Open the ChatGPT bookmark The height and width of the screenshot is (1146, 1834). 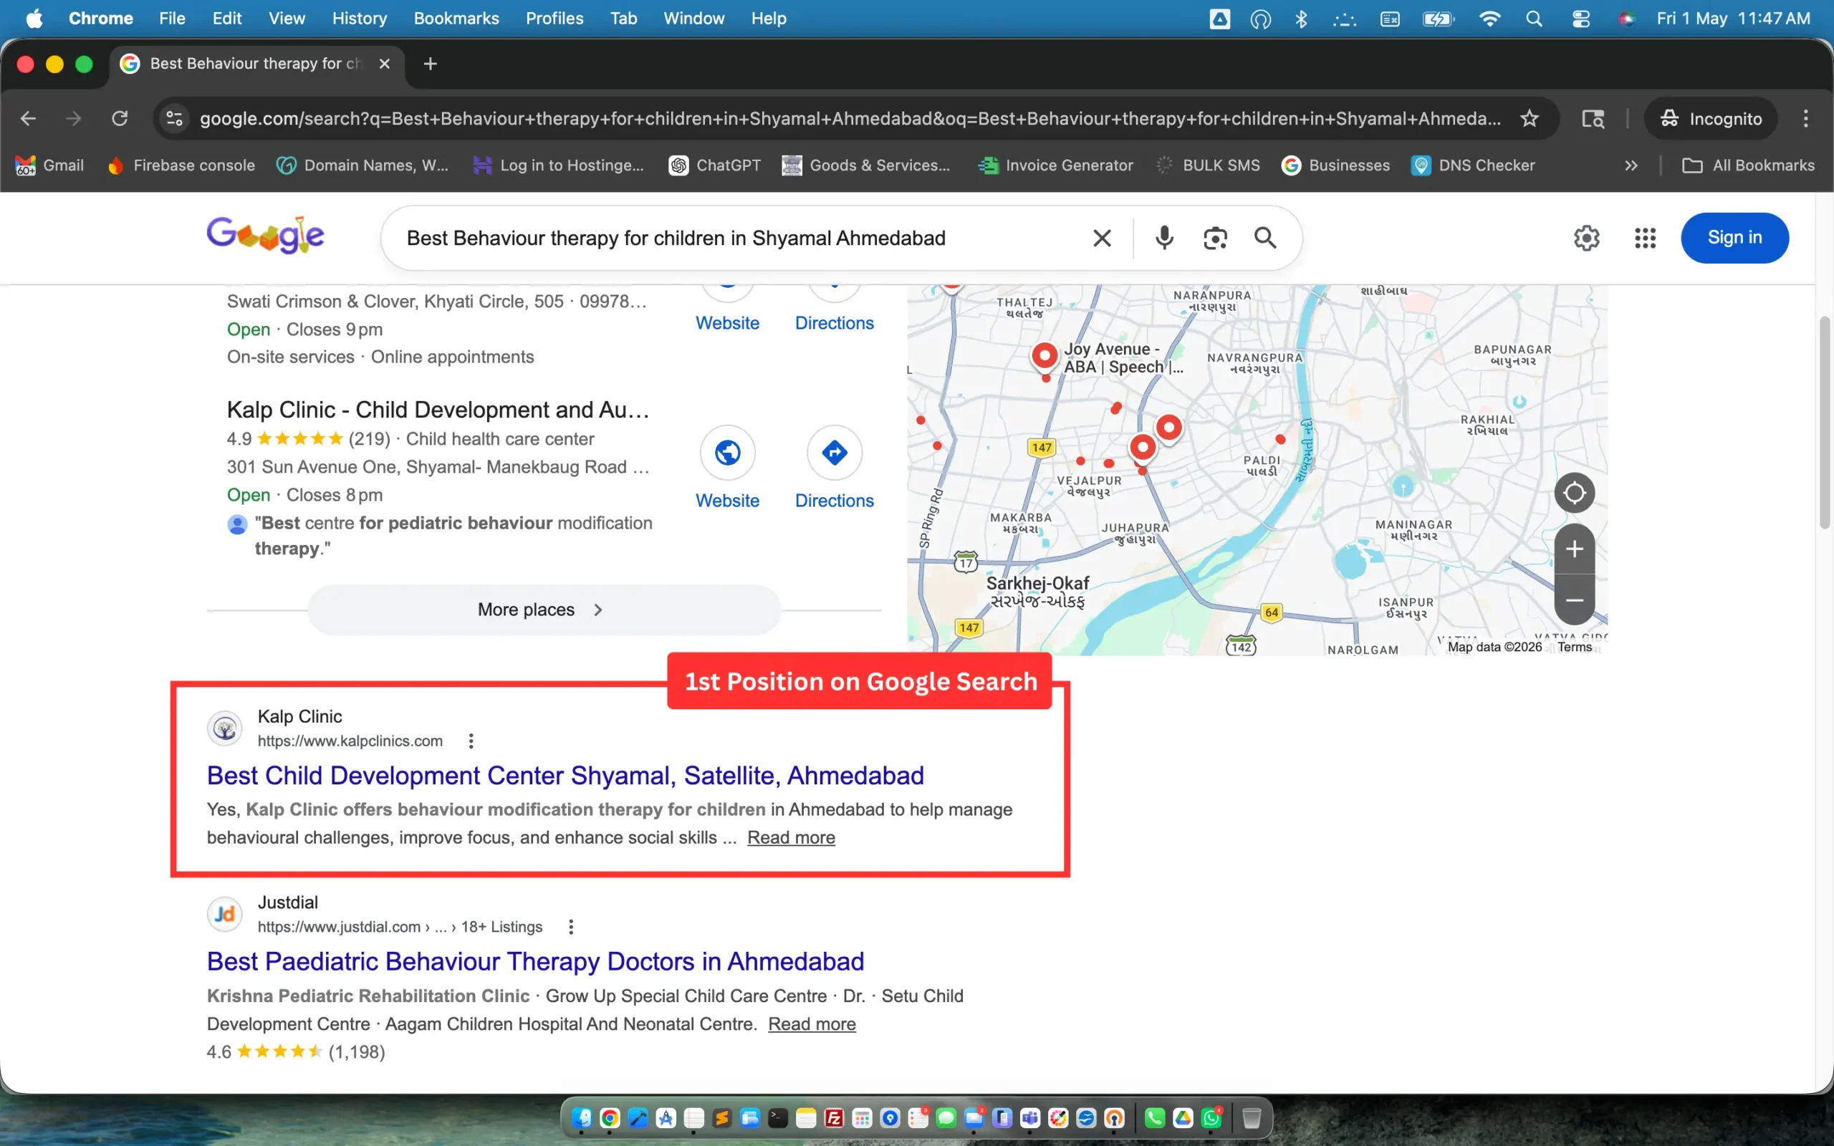(715, 165)
